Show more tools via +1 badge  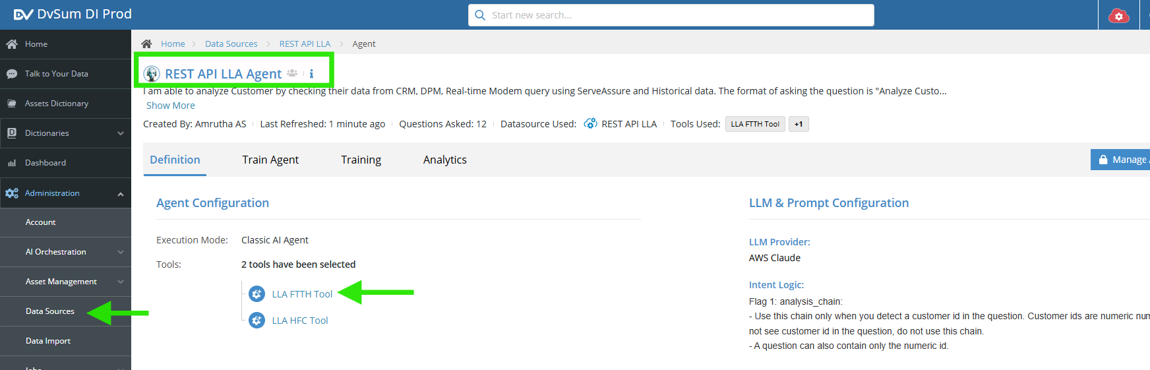pos(799,124)
